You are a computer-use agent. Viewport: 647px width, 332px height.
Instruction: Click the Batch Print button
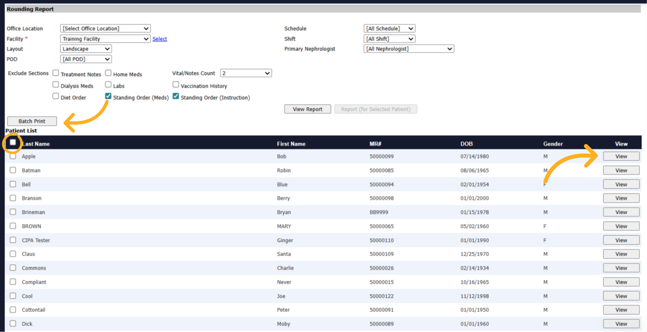click(32, 121)
